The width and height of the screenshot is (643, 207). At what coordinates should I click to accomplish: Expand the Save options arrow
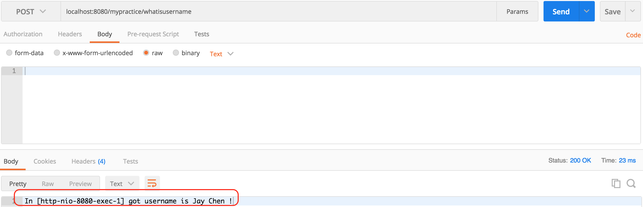pyautogui.click(x=632, y=11)
